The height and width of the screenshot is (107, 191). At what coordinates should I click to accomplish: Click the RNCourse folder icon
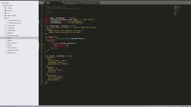click(4, 6)
